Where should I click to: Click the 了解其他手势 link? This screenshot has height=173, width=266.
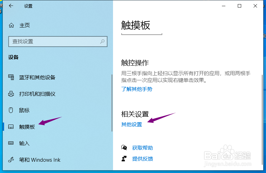(137, 89)
